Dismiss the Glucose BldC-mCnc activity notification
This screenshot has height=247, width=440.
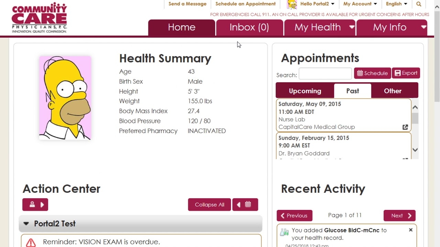[x=411, y=230]
